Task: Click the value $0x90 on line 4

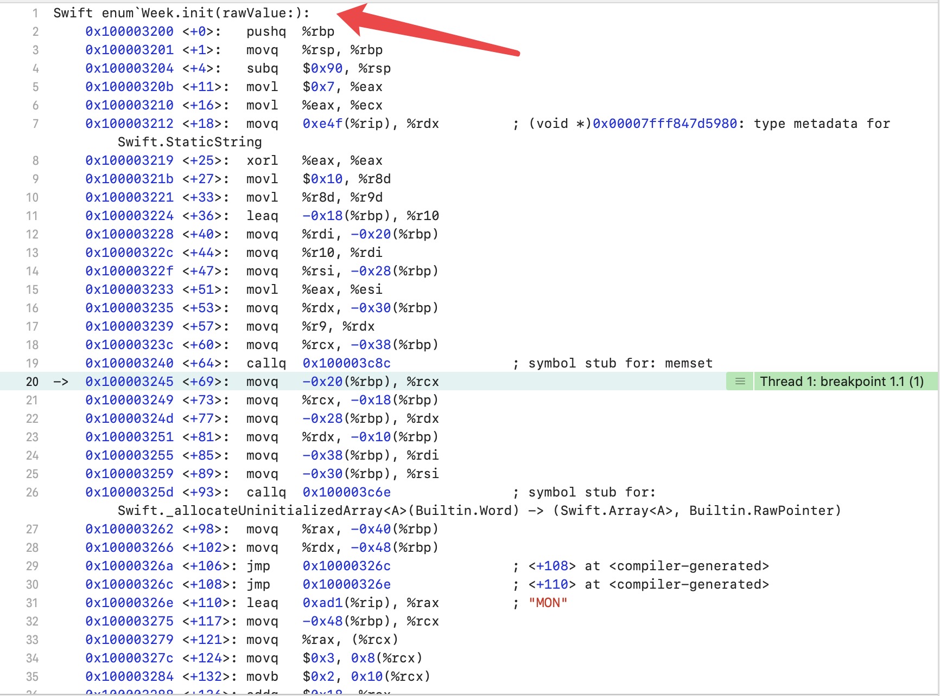Action: pos(322,68)
